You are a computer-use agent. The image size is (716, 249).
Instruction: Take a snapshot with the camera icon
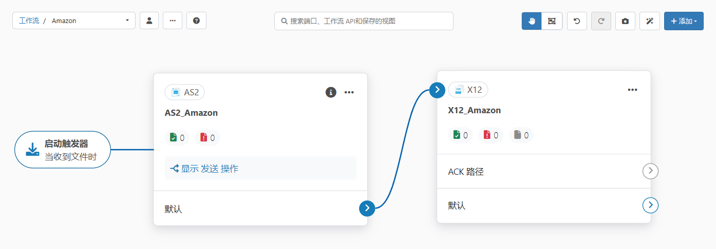[x=625, y=21]
